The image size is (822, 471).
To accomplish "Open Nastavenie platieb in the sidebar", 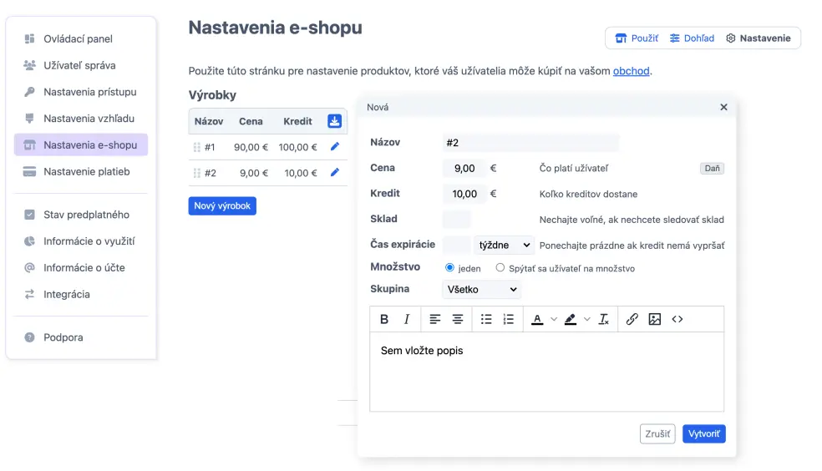I will 86,171.
